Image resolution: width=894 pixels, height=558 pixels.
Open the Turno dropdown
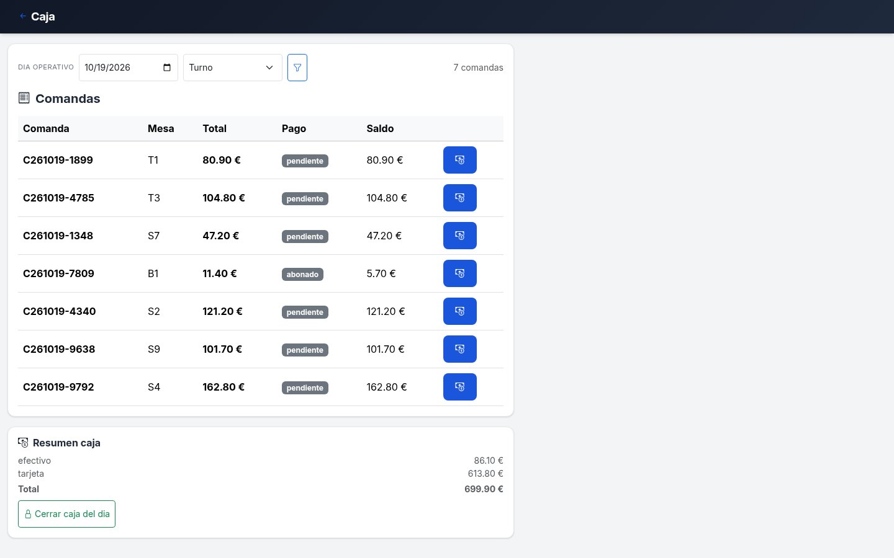click(x=233, y=68)
